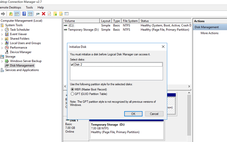Click the Device Manager icon

7,52
